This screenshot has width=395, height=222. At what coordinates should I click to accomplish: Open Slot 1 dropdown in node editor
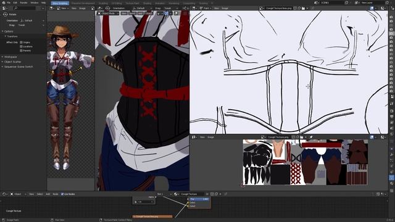click(x=163, y=194)
